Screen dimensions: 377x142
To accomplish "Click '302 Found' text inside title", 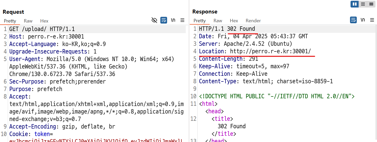I will pos(232,126).
